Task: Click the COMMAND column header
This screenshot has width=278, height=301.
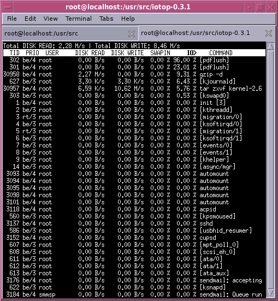Action: click(221, 53)
